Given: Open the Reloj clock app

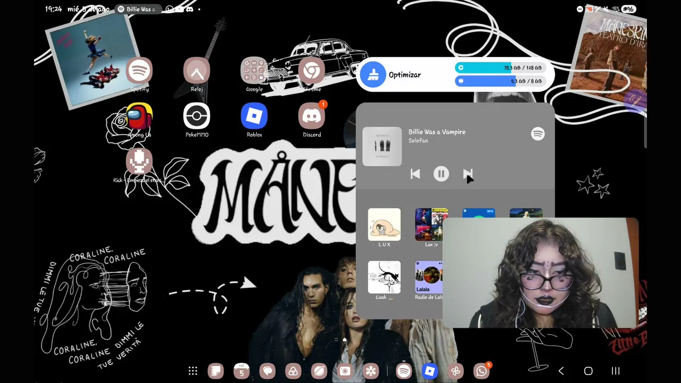Looking at the screenshot, I should pos(197,71).
